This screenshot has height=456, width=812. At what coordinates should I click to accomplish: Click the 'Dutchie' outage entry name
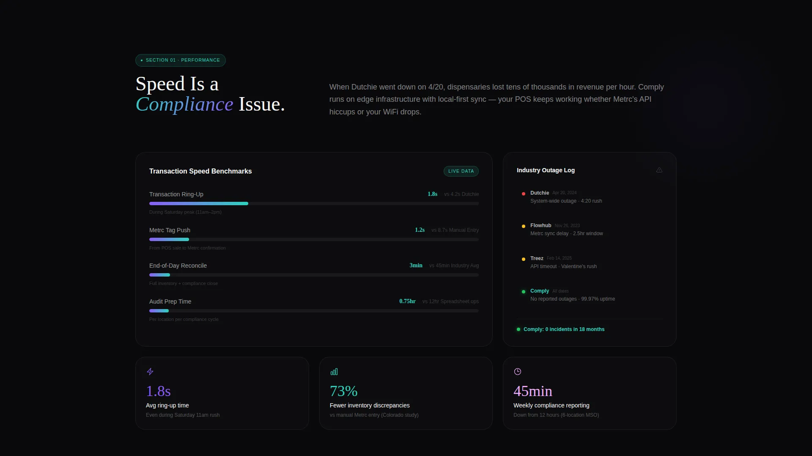point(540,193)
